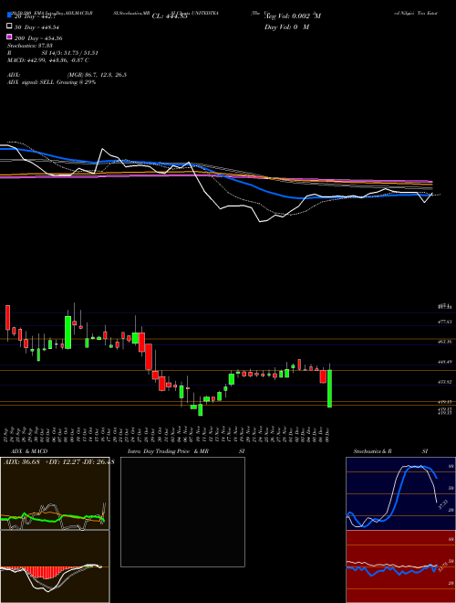Click the 433.82 price axis label
This screenshot has height=603, width=456.
coord(445,382)
